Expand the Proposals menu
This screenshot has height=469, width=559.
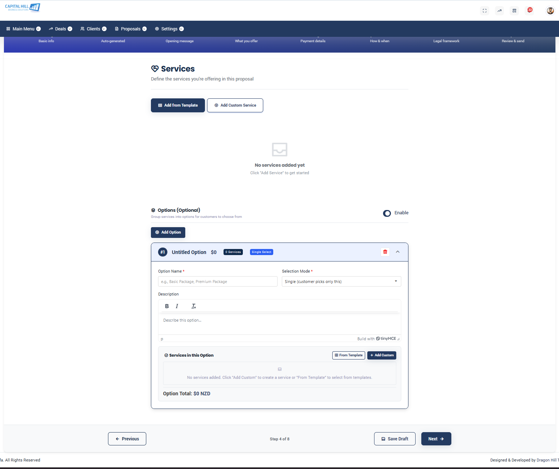[x=131, y=29]
